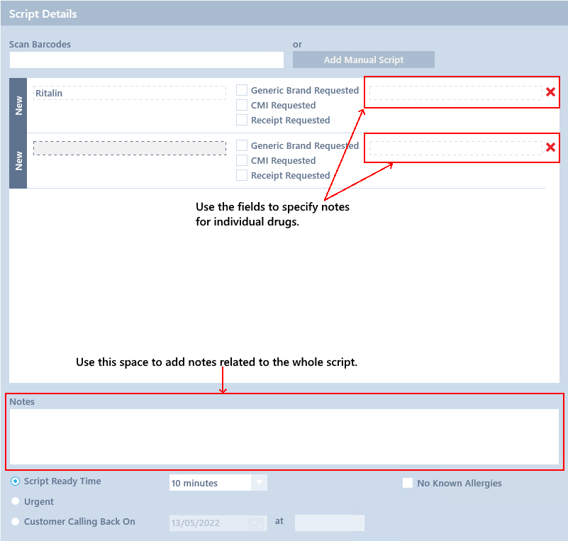Click the empty second drug name field
Image resolution: width=568 pixels, height=541 pixels.
(130, 148)
